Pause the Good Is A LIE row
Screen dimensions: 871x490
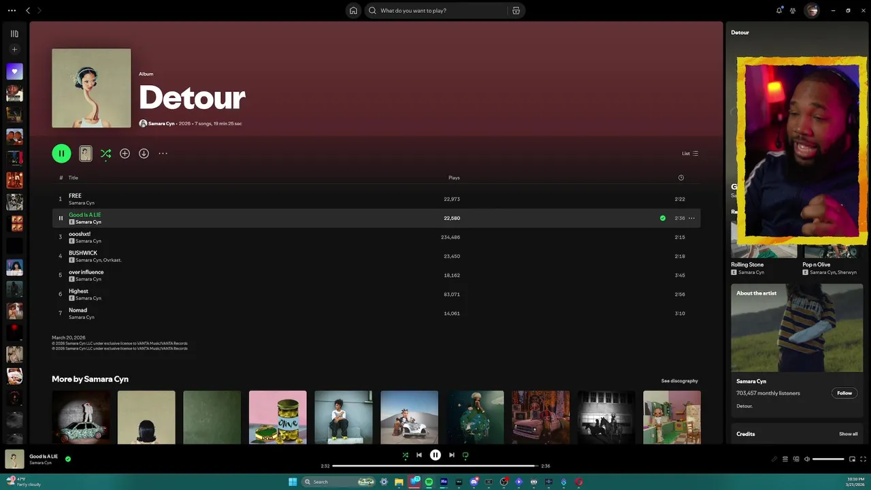(x=61, y=218)
